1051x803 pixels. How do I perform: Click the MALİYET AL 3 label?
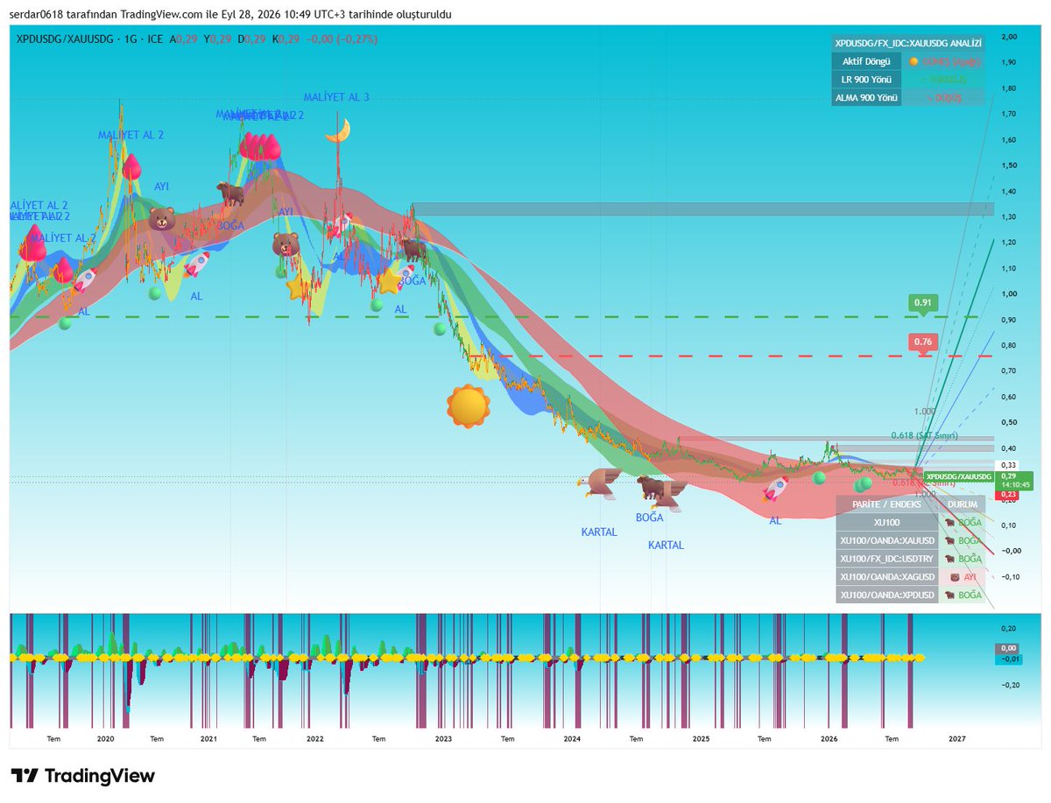[x=336, y=97]
